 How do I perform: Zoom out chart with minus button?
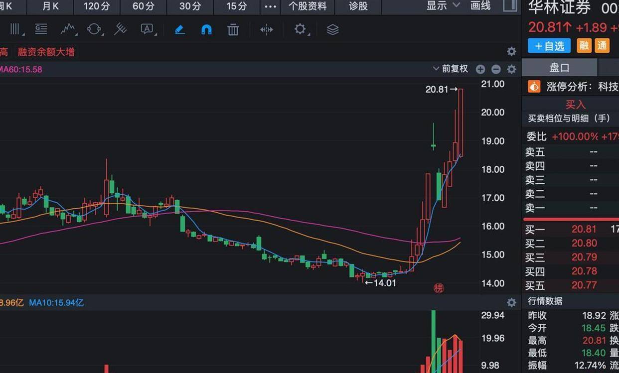(x=496, y=69)
